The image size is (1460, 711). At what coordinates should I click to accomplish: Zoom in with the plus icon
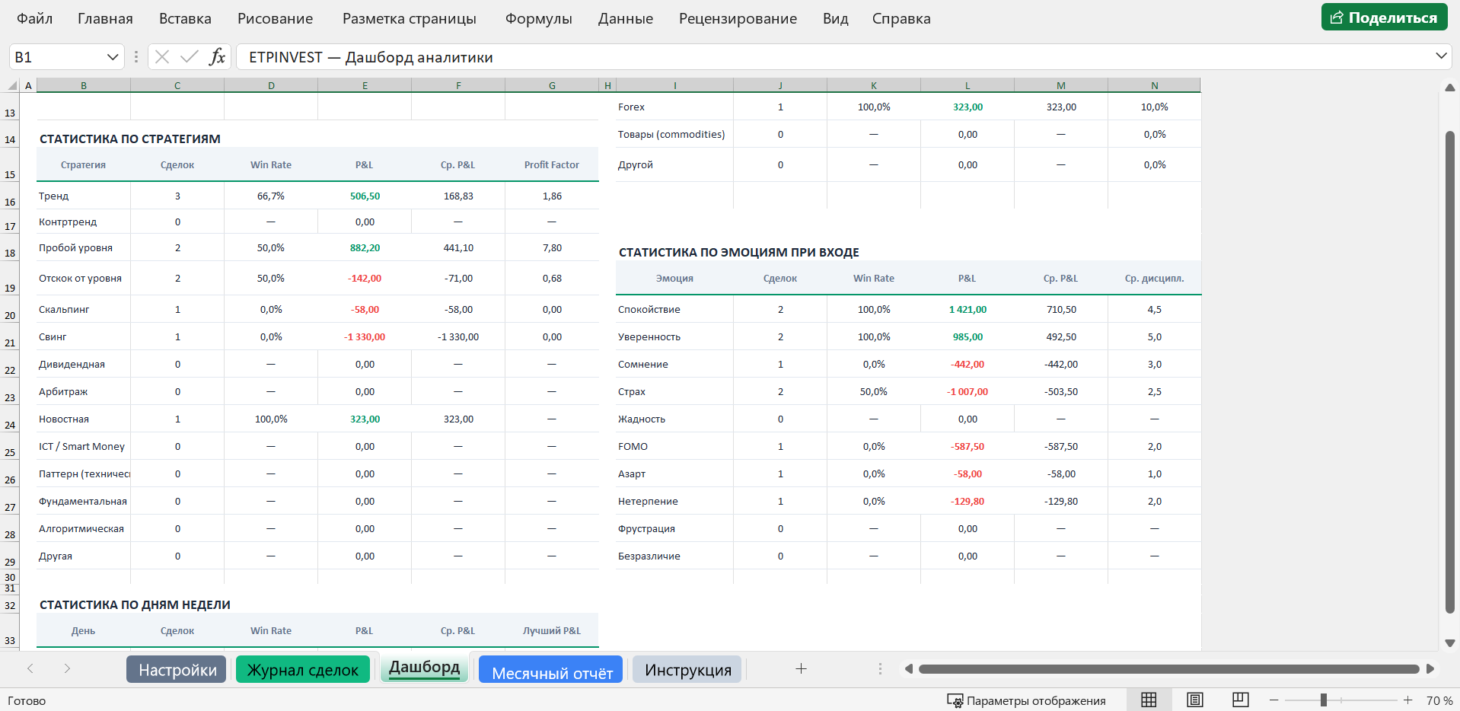[x=1408, y=700]
